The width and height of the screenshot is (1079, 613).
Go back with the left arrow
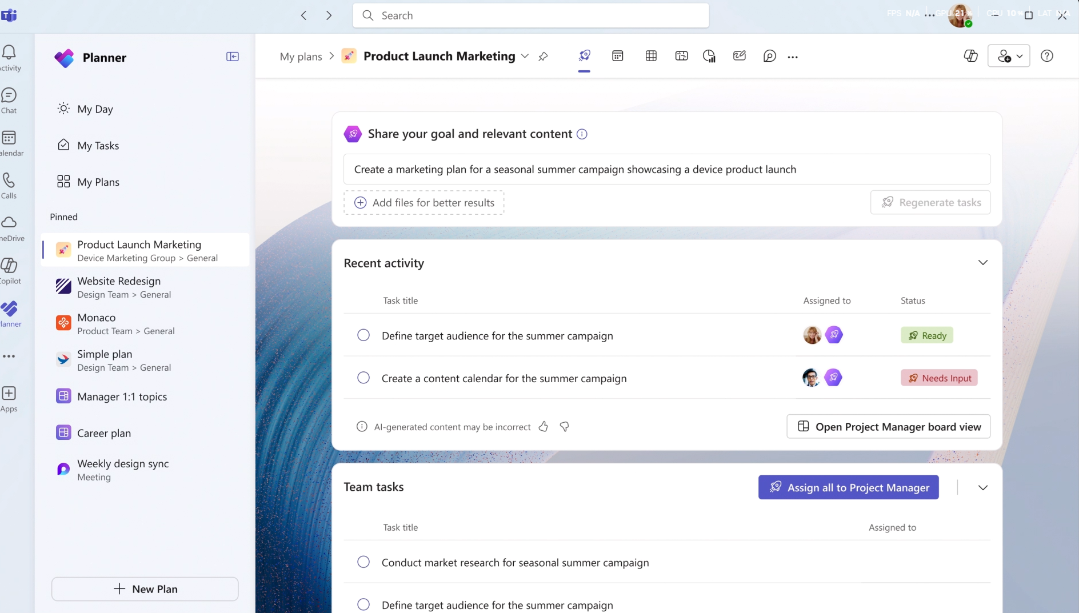coord(304,15)
